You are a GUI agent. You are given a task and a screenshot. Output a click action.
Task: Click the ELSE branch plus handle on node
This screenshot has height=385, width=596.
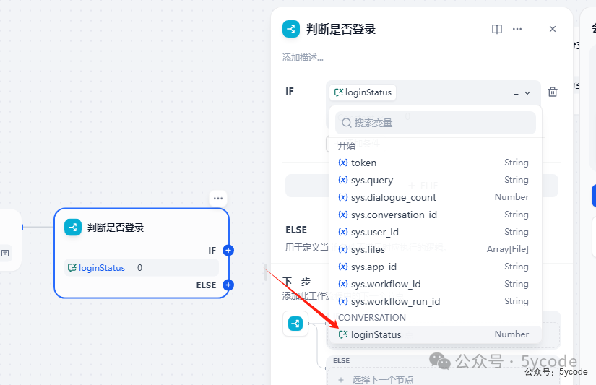pyautogui.click(x=228, y=285)
